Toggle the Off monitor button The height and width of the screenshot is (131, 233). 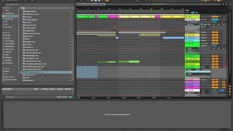click(x=209, y=24)
